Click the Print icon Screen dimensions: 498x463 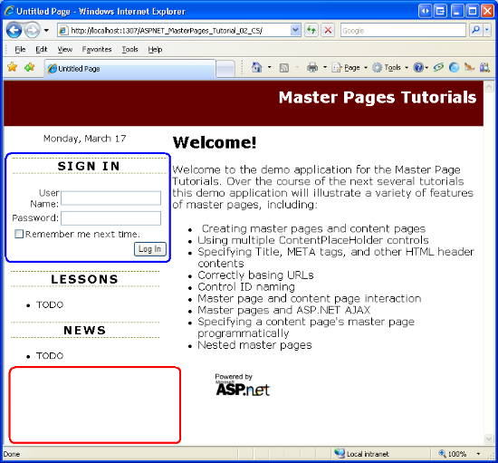pyautogui.click(x=312, y=67)
